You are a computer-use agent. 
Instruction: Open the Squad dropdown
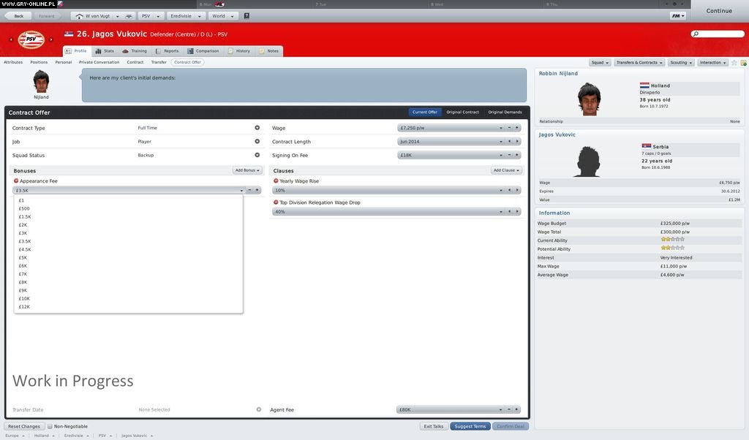(601, 63)
